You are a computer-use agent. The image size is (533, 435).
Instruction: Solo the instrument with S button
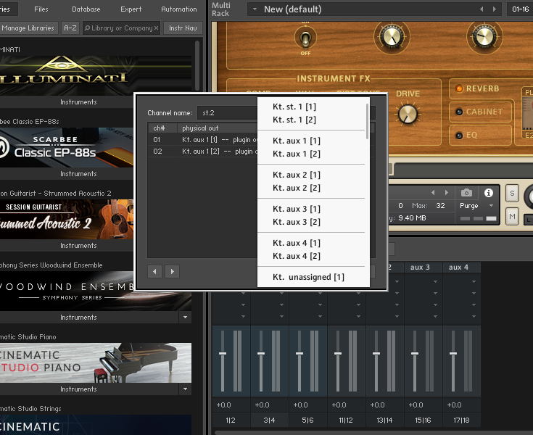pos(512,194)
